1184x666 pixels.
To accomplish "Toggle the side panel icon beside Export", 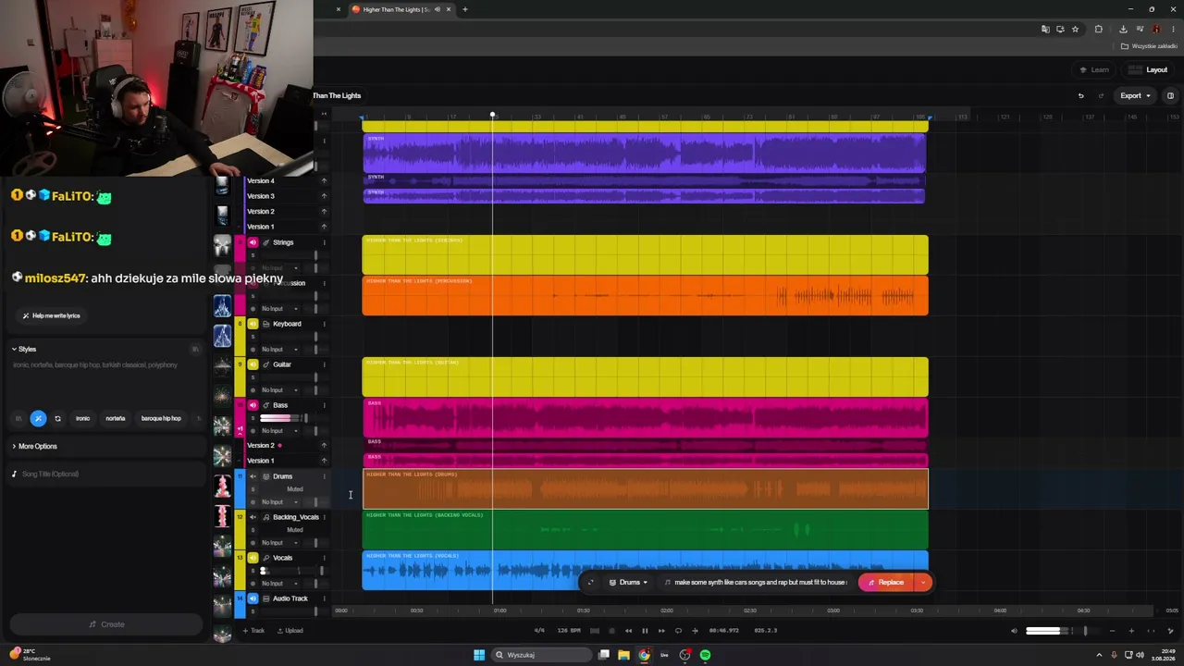I will coord(1170,95).
